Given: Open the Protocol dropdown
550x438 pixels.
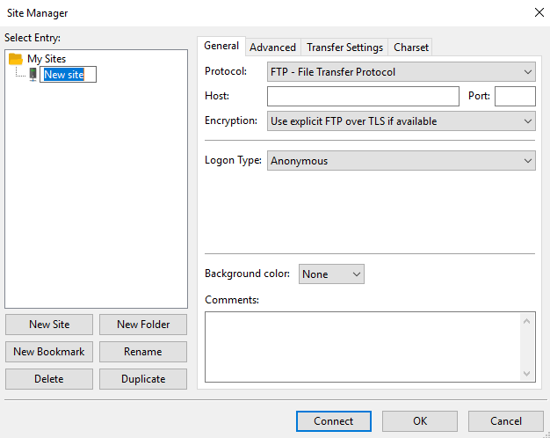Looking at the screenshot, I should (402, 72).
